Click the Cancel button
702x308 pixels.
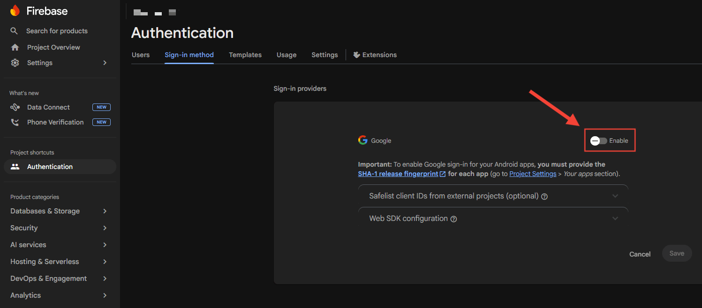click(x=640, y=254)
